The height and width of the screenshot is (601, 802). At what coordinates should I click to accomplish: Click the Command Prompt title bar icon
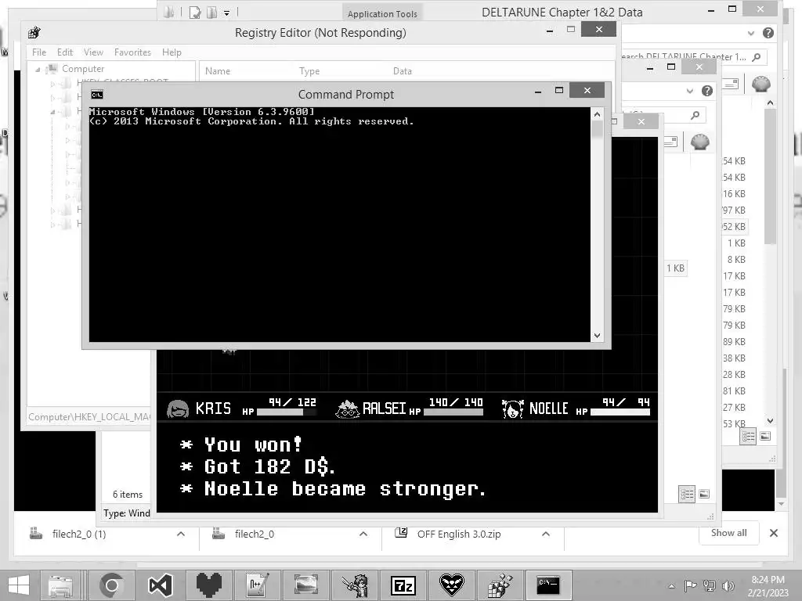[x=96, y=95]
